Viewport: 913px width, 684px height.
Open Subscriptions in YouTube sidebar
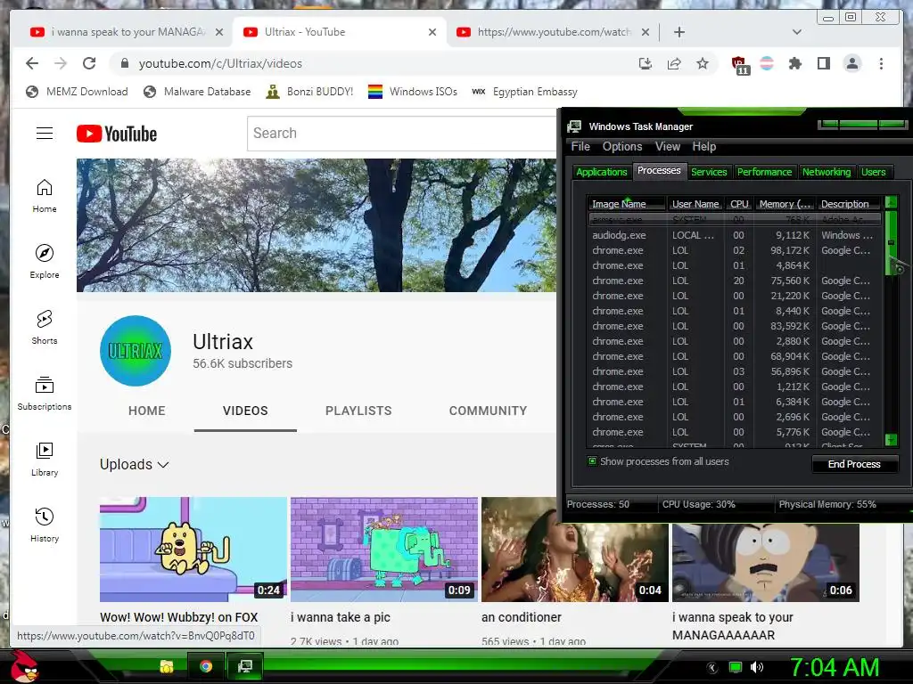(45, 393)
